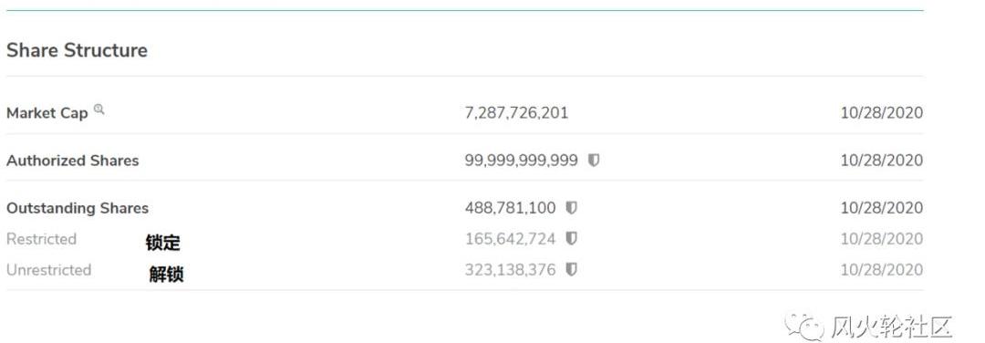Viewport: 985px width, 343px height.
Task: Click the 风火轮社区 watermark text
Action: (x=892, y=327)
